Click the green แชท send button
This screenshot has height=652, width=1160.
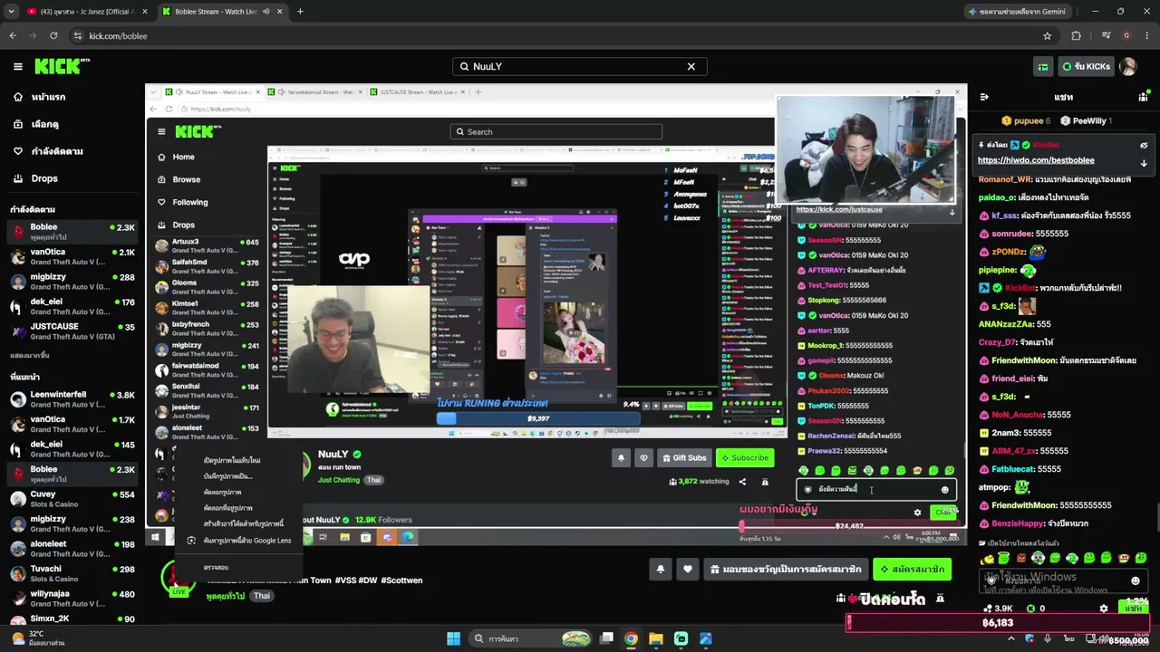coord(1134,609)
